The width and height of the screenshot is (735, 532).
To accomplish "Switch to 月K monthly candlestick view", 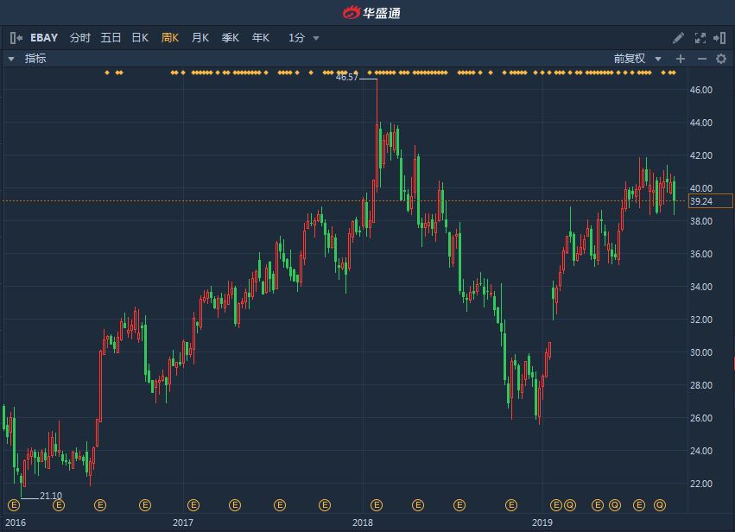I will pos(200,38).
